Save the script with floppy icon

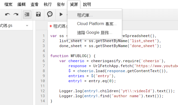click(x=38, y=14)
